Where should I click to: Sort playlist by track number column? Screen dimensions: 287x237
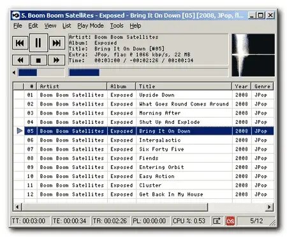click(30, 86)
